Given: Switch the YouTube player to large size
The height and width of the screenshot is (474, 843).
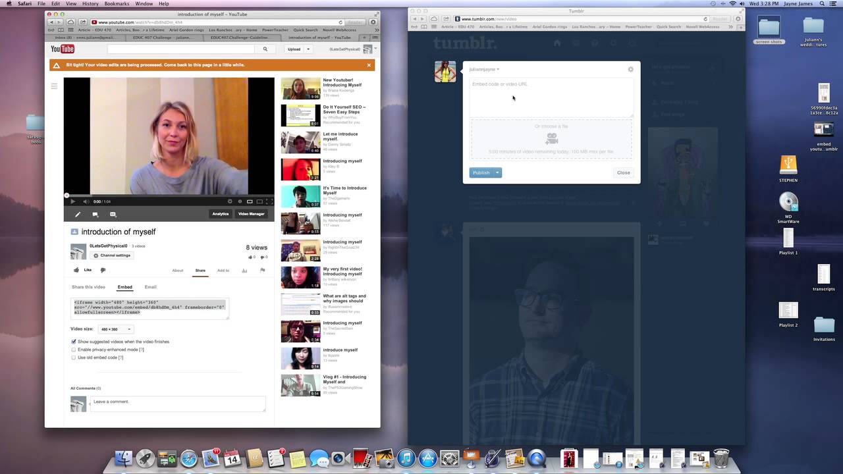Looking at the screenshot, I should [x=259, y=201].
